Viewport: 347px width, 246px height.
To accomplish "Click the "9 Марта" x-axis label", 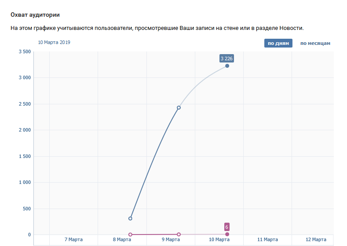I will (x=170, y=239).
